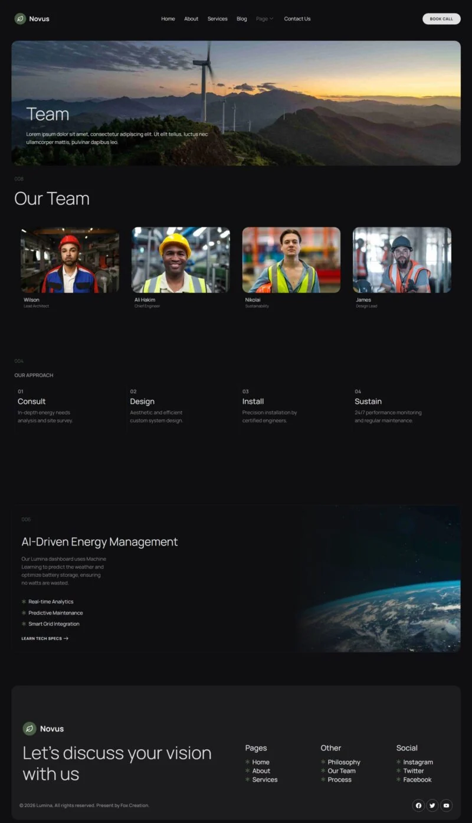Open the Instagram text link in footer

418,762
